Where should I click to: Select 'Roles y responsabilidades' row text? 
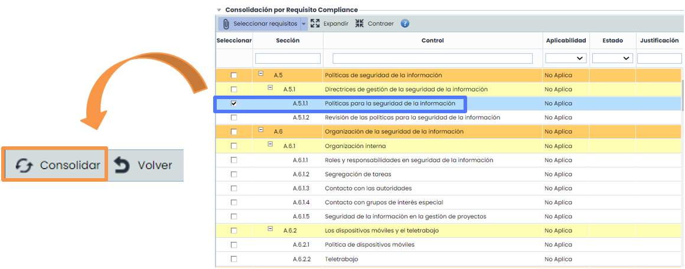tap(409, 160)
